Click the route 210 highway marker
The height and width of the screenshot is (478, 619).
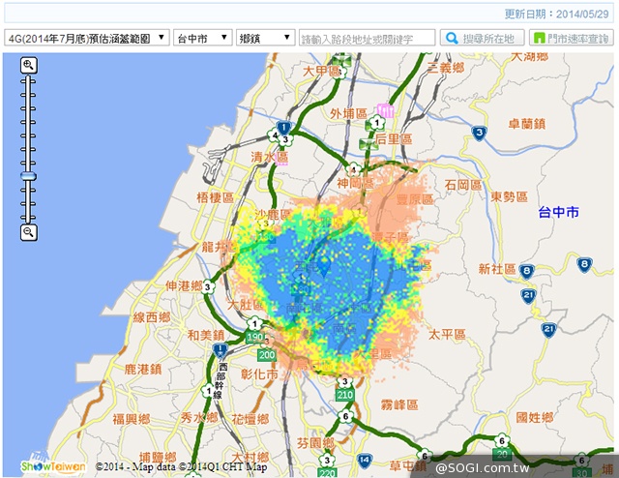(344, 395)
